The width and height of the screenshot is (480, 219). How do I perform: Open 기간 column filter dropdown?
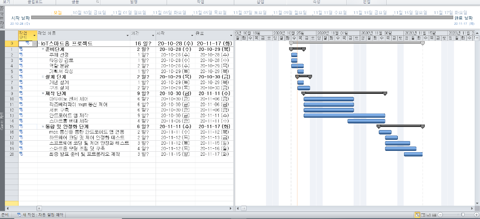point(153,35)
